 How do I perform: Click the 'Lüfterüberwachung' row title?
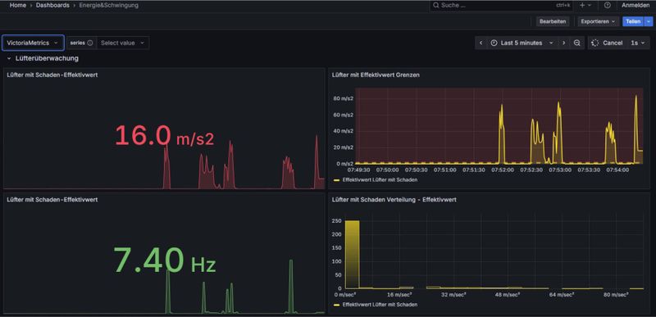(47, 58)
